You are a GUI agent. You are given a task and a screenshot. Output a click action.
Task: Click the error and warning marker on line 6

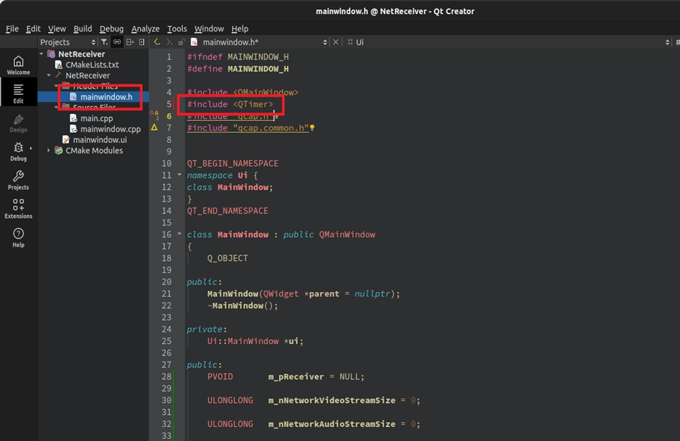(x=155, y=115)
